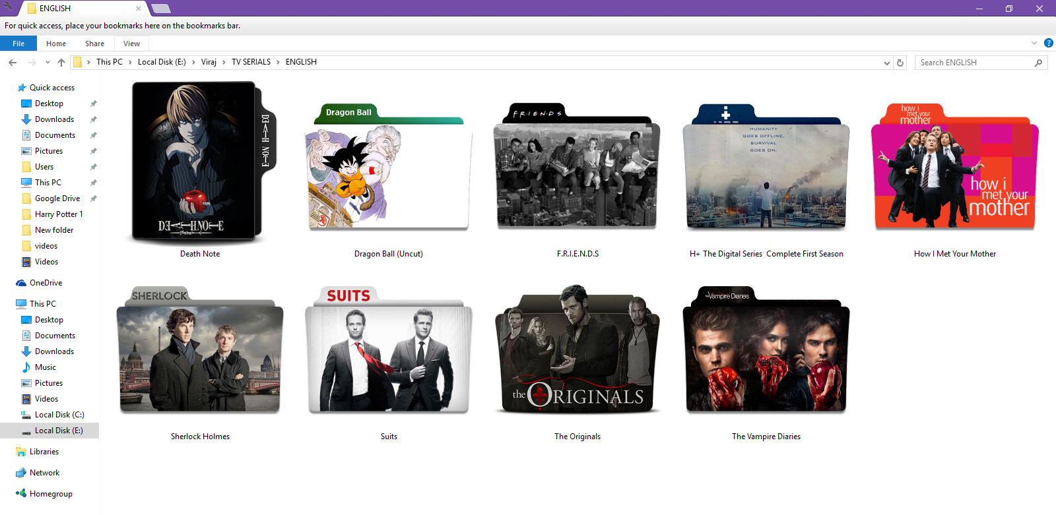Expand breadcrumb arrow after Viraj
The width and height of the screenshot is (1056, 515).
pos(224,62)
